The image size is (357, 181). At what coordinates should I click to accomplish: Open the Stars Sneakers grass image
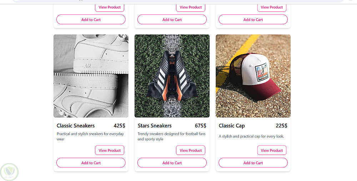coord(172,76)
